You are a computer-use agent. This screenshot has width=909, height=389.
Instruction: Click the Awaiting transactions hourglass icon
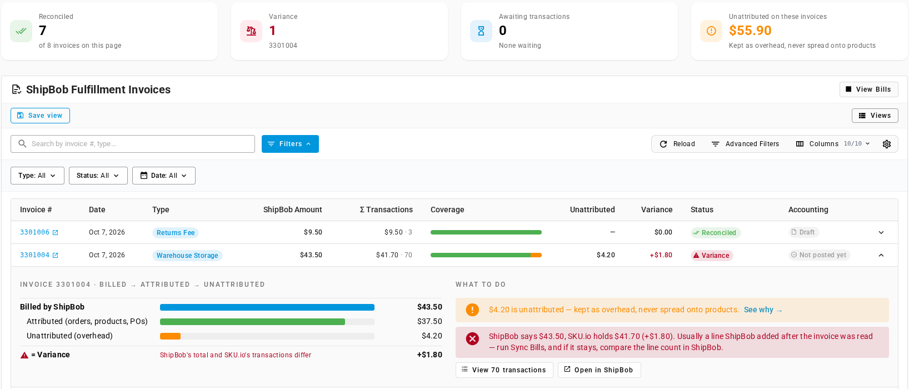click(481, 31)
